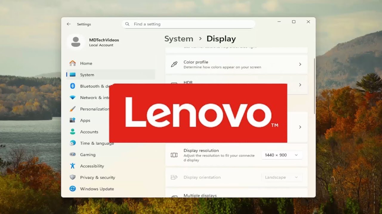The image size is (382, 214).
Task: Click the back arrow in Settings
Action: [69, 24]
